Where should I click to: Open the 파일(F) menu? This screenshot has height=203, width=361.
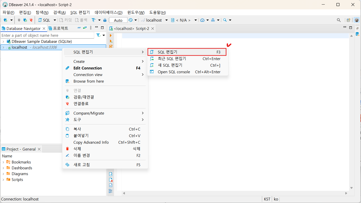pyautogui.click(x=8, y=12)
